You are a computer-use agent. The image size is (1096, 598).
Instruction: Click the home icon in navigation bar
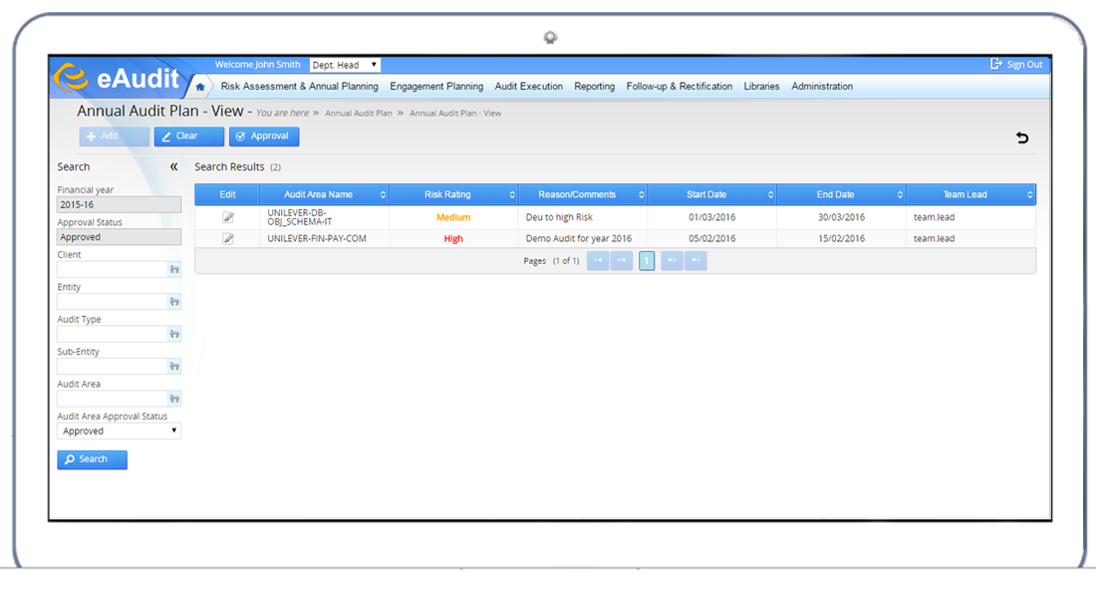point(200,87)
